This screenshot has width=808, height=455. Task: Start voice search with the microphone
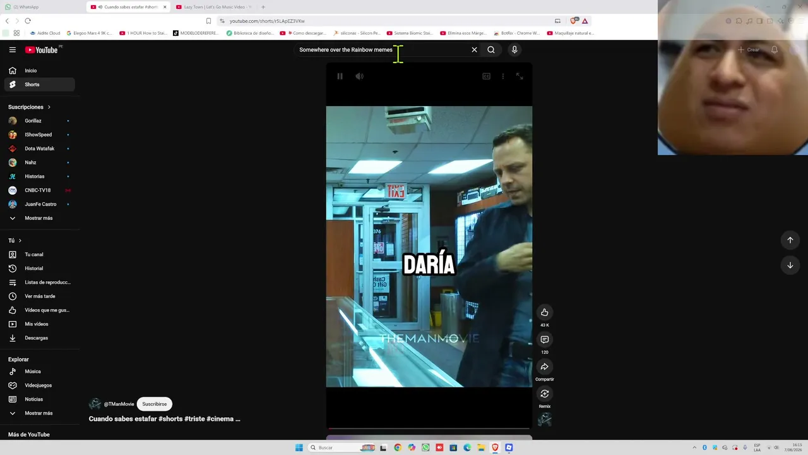point(514,50)
